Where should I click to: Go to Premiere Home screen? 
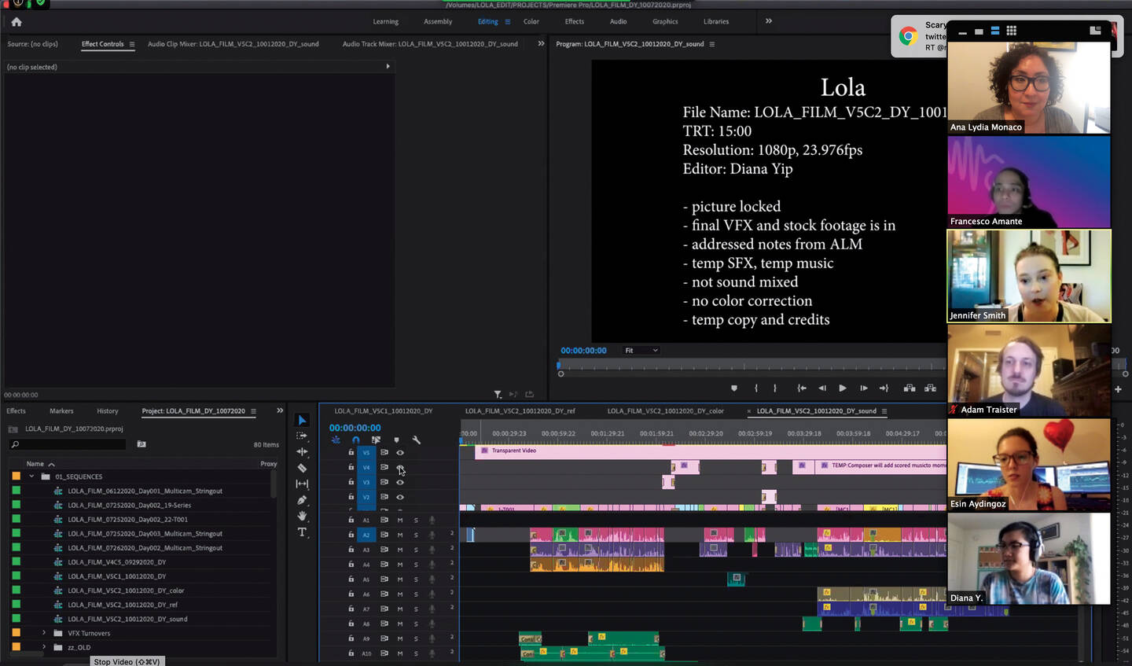17,22
